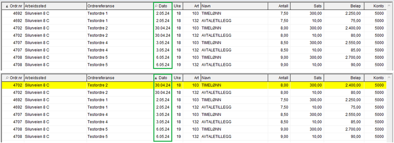
Task: Select Antall 7,50 beside TIMELØNN in upper table
Action: [284, 13]
